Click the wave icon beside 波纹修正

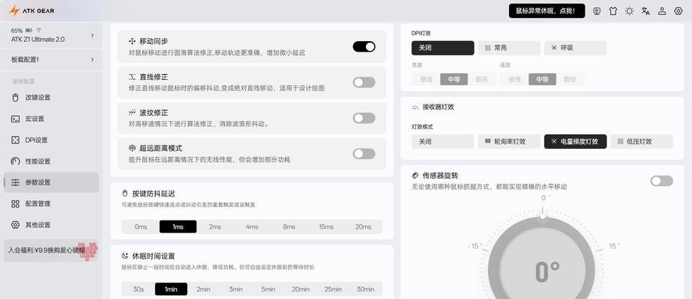tap(132, 113)
